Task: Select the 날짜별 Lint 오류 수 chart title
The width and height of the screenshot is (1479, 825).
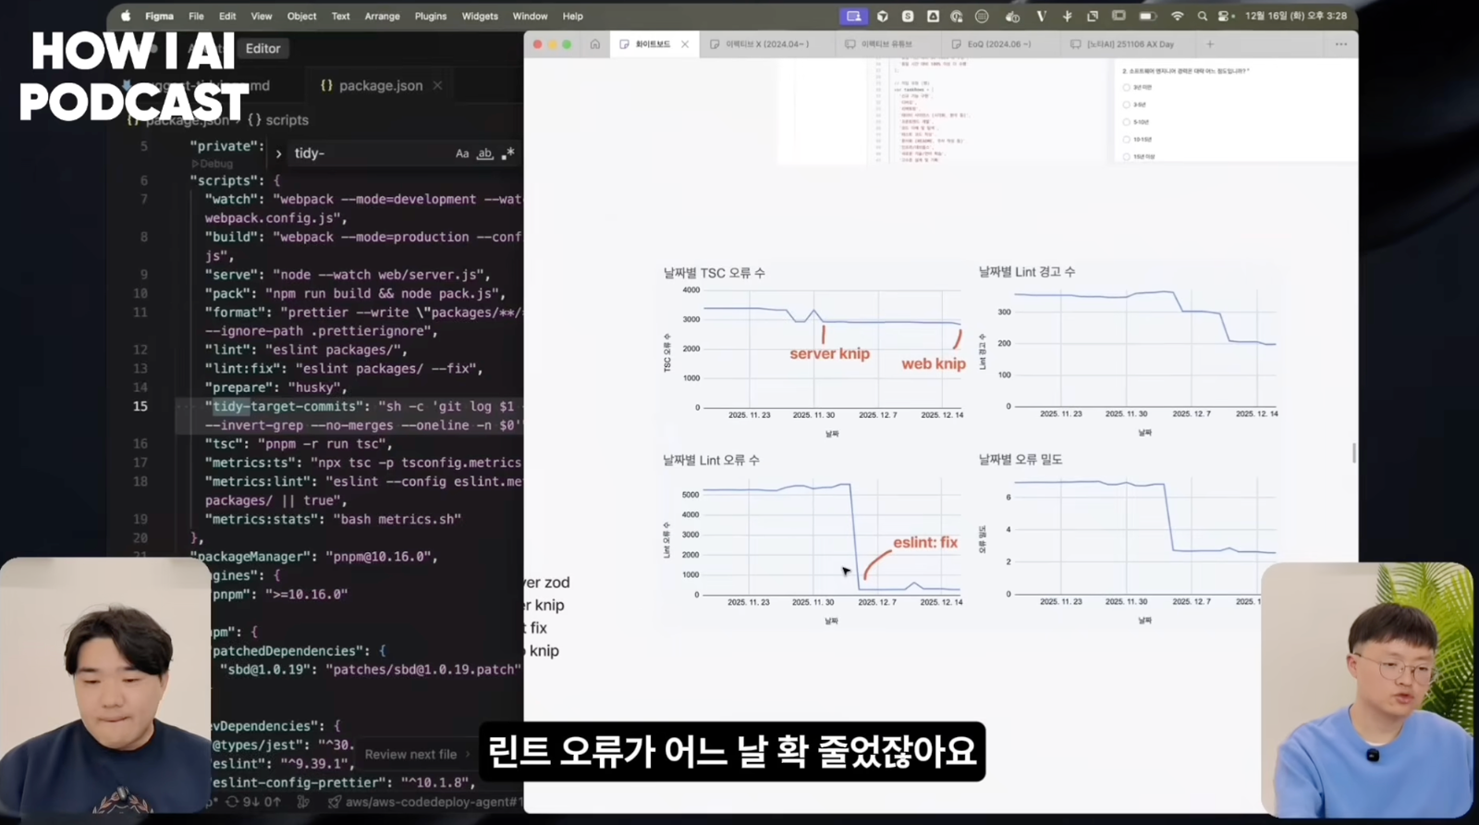Action: pos(711,460)
